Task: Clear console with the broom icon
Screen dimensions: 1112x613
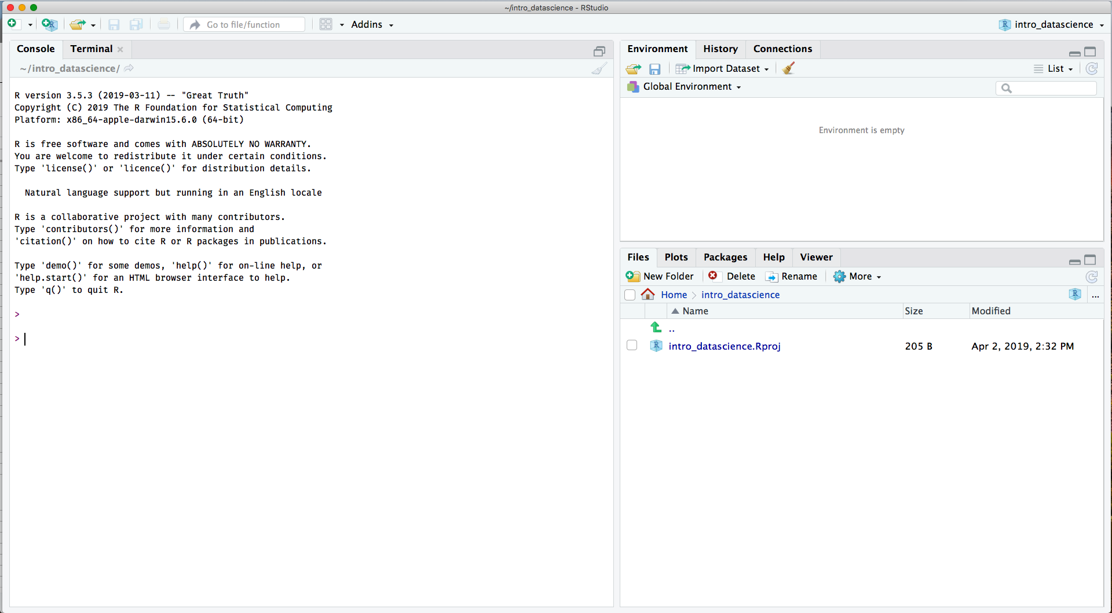Action: pyautogui.click(x=599, y=68)
